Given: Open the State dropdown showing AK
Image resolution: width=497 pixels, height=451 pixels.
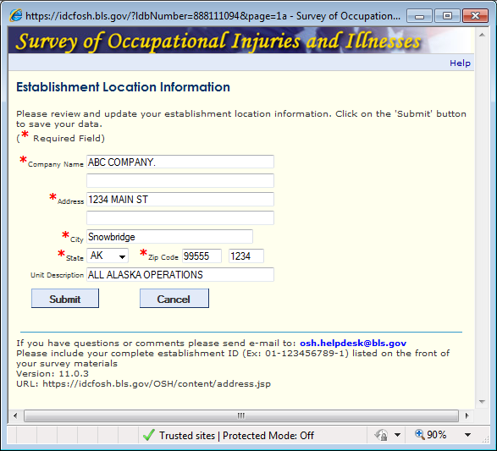Looking at the screenshot, I should (108, 256).
